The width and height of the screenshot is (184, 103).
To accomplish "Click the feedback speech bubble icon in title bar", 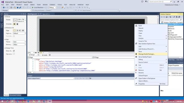I will point(142,2).
